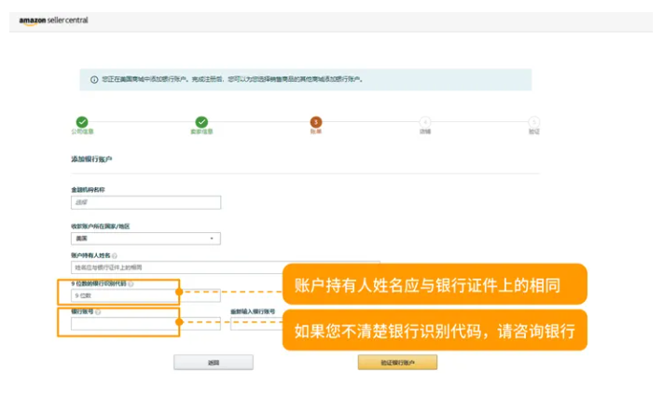Click the 金融机构名称 input field
This screenshot has height=397, width=664.
(x=145, y=202)
